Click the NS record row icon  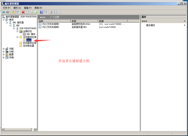[40, 27]
